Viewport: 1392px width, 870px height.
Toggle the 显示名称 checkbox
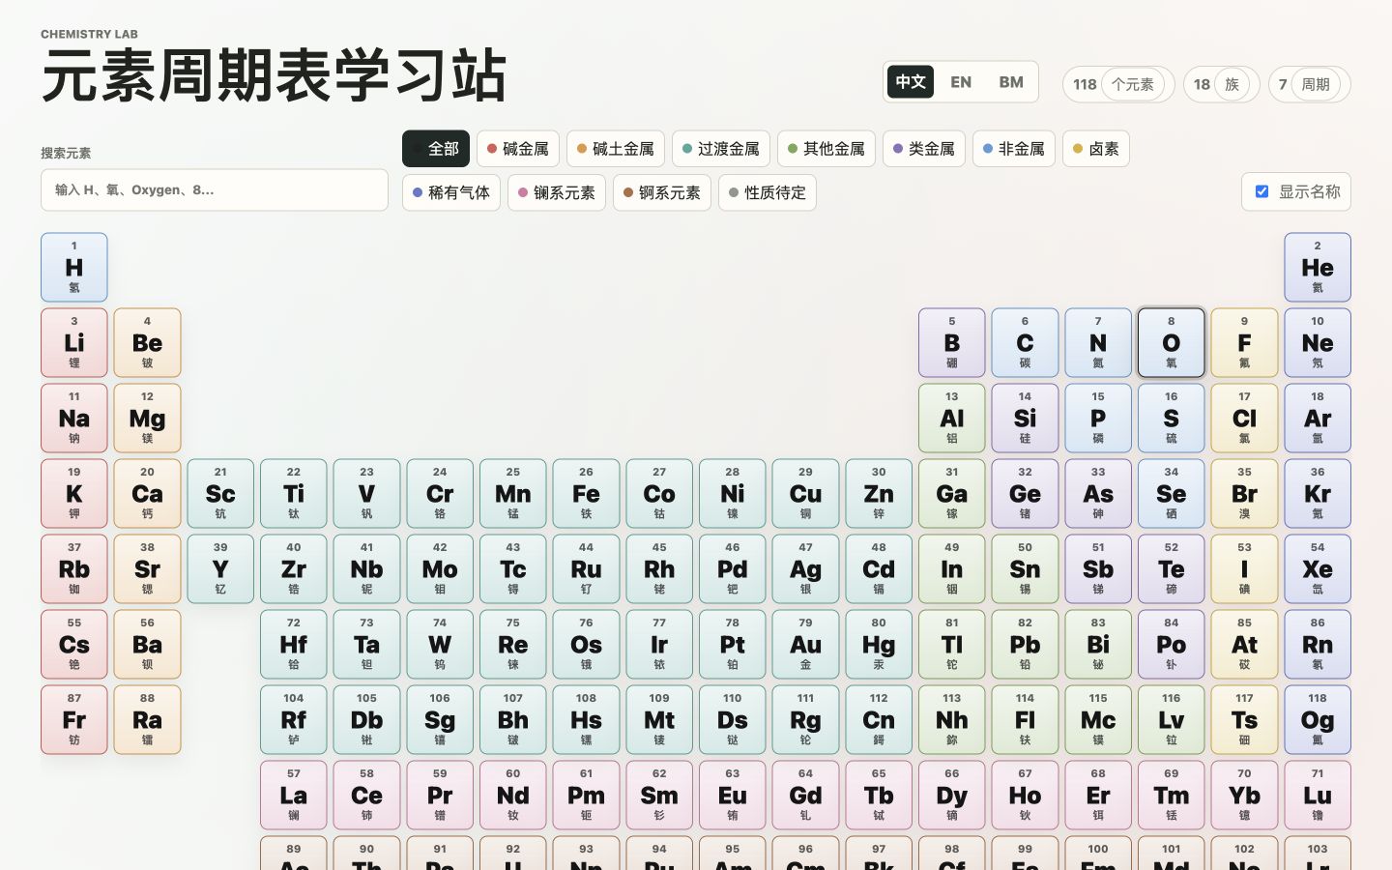pos(1261,191)
